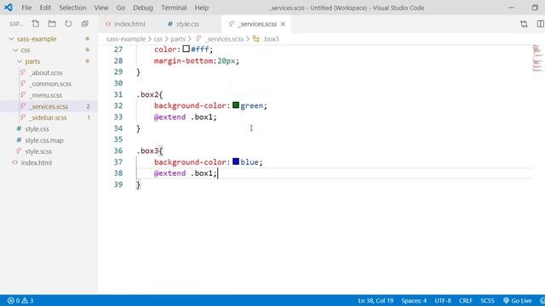Open the Debug menu

[x=143, y=8]
